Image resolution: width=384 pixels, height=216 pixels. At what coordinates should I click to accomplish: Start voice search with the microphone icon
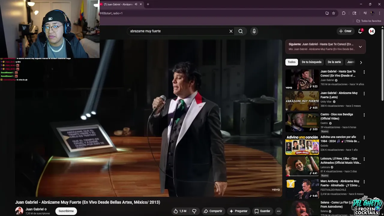coord(254,31)
